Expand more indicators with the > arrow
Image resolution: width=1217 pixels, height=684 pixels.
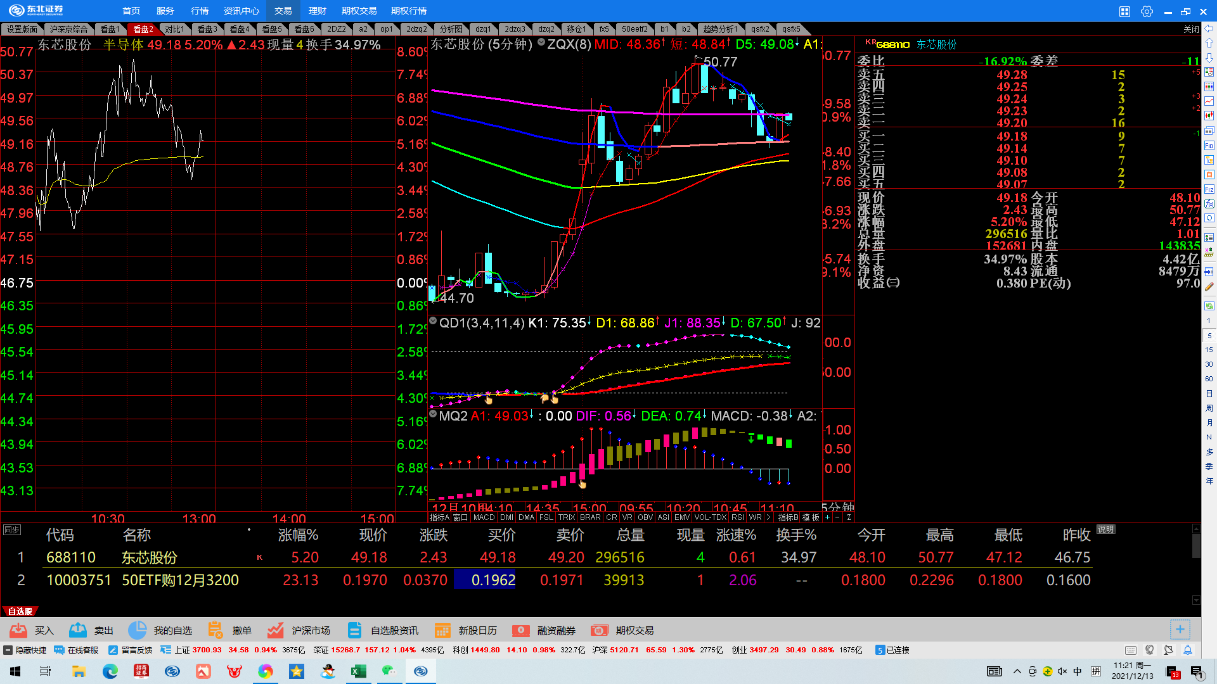(x=769, y=517)
